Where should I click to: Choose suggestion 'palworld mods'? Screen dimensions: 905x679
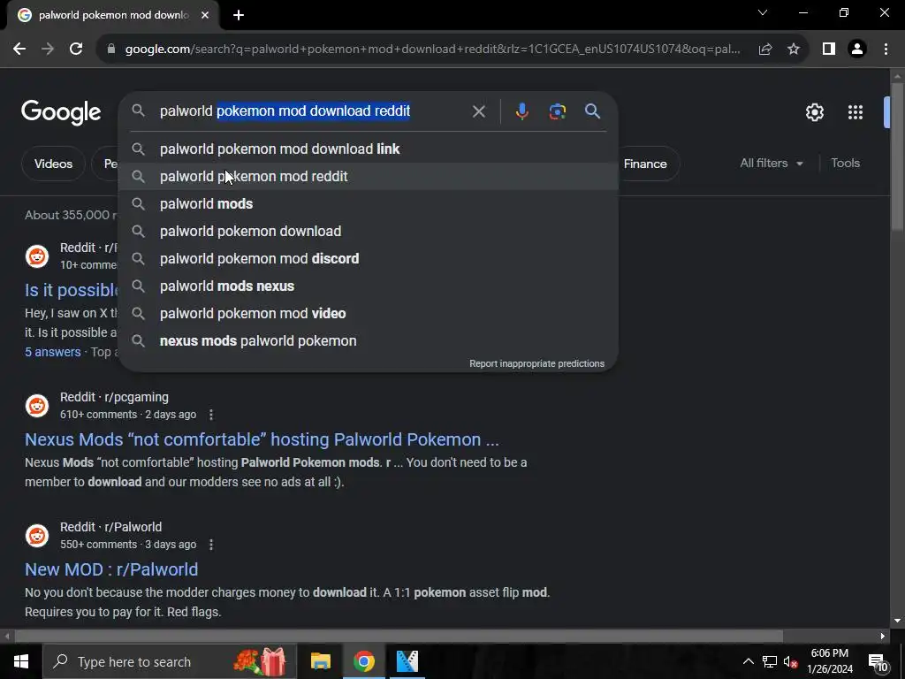pos(369,204)
